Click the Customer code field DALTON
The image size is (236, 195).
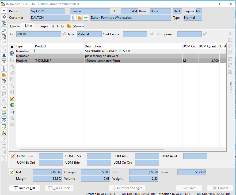pyautogui.click(x=50, y=18)
